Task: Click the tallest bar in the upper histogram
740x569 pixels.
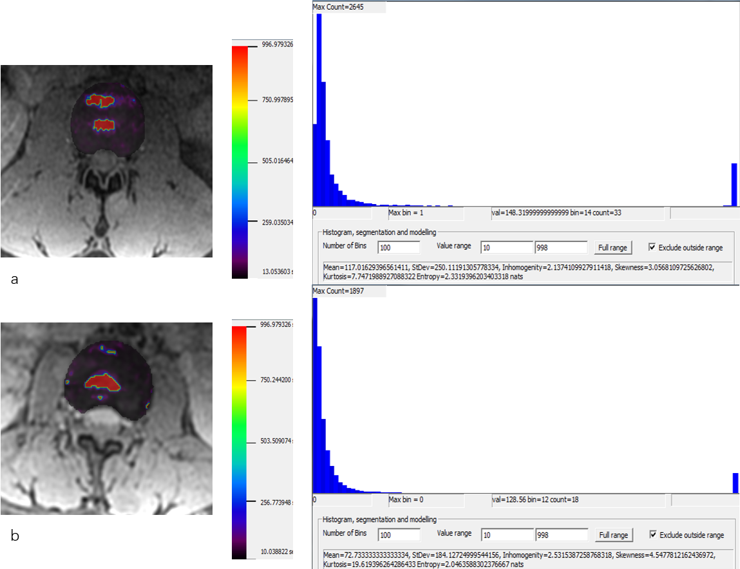Action: pos(319,109)
